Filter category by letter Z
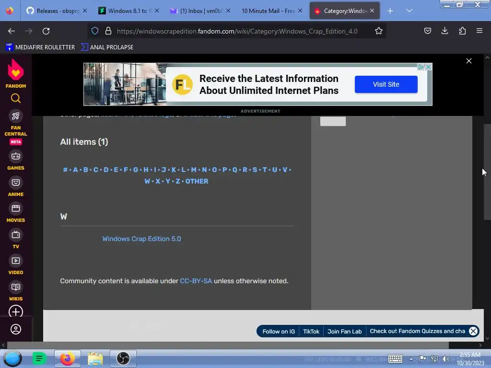 177,181
